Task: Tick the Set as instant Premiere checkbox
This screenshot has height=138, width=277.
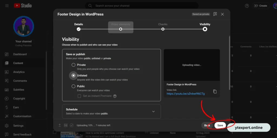Action: 79,96
